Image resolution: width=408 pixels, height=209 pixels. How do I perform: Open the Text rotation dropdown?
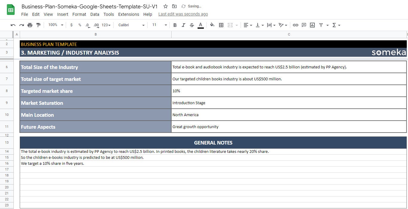point(283,25)
